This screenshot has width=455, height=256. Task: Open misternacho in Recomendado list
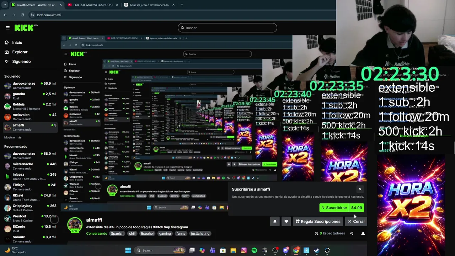tap(30, 166)
